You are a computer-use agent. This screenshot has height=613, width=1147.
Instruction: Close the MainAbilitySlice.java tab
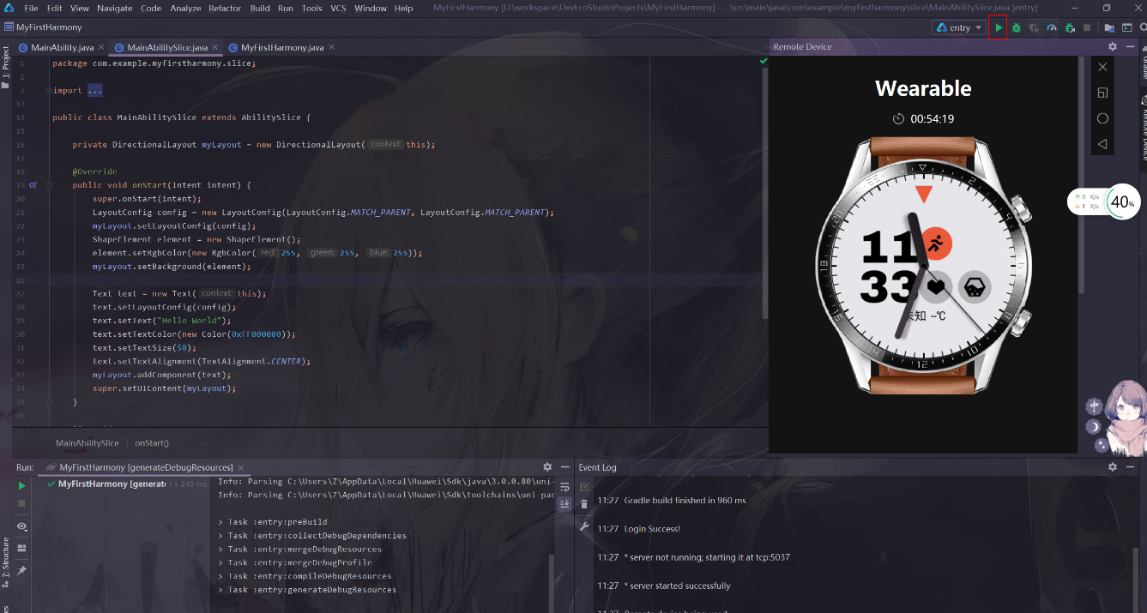pyautogui.click(x=214, y=47)
